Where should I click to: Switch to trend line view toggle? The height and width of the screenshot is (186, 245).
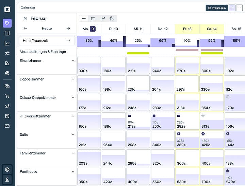pyautogui.click(x=103, y=19)
